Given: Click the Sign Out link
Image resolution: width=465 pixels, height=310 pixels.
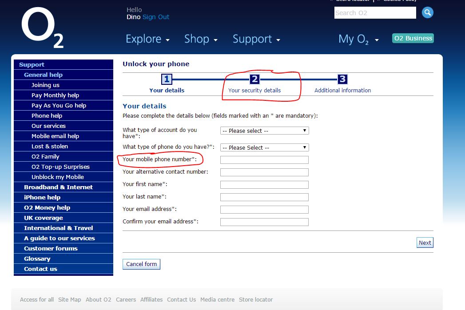Looking at the screenshot, I should [156, 17].
